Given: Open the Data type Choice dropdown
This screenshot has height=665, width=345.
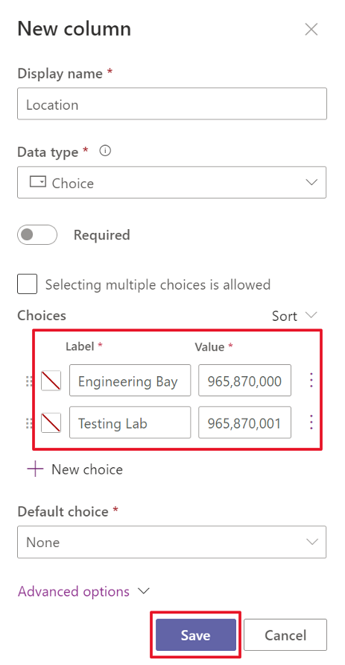Looking at the screenshot, I should coord(172,182).
